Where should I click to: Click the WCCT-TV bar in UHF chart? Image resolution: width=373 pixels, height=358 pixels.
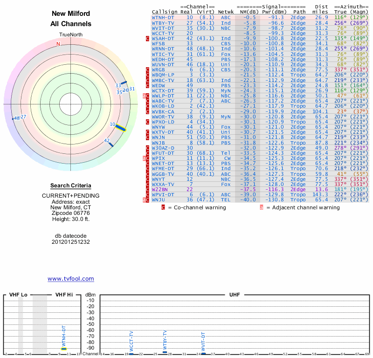131,354
